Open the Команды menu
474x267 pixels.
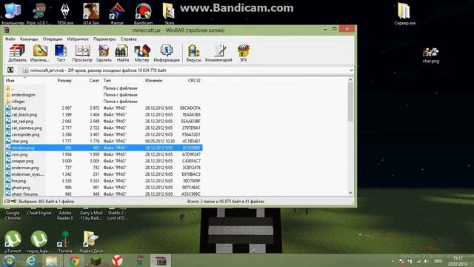[x=29, y=39]
